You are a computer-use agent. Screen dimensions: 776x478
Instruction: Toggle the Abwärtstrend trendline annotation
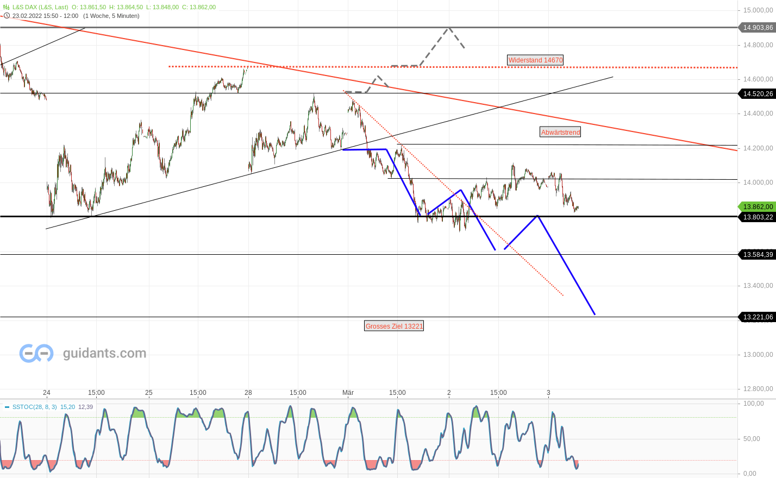pos(560,132)
